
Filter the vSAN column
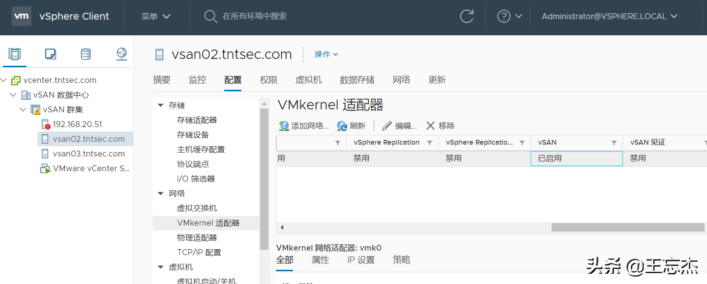tap(614, 143)
